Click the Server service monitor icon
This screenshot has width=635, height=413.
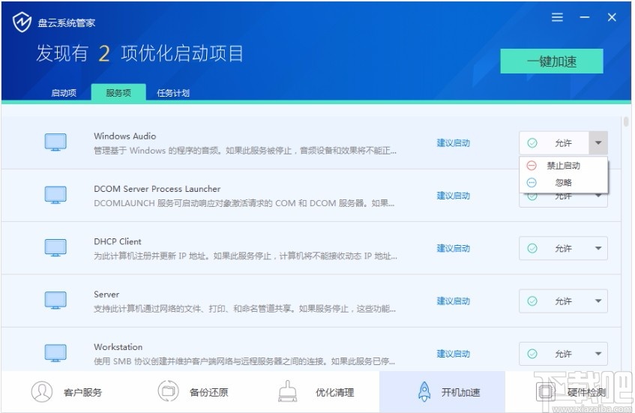point(55,300)
